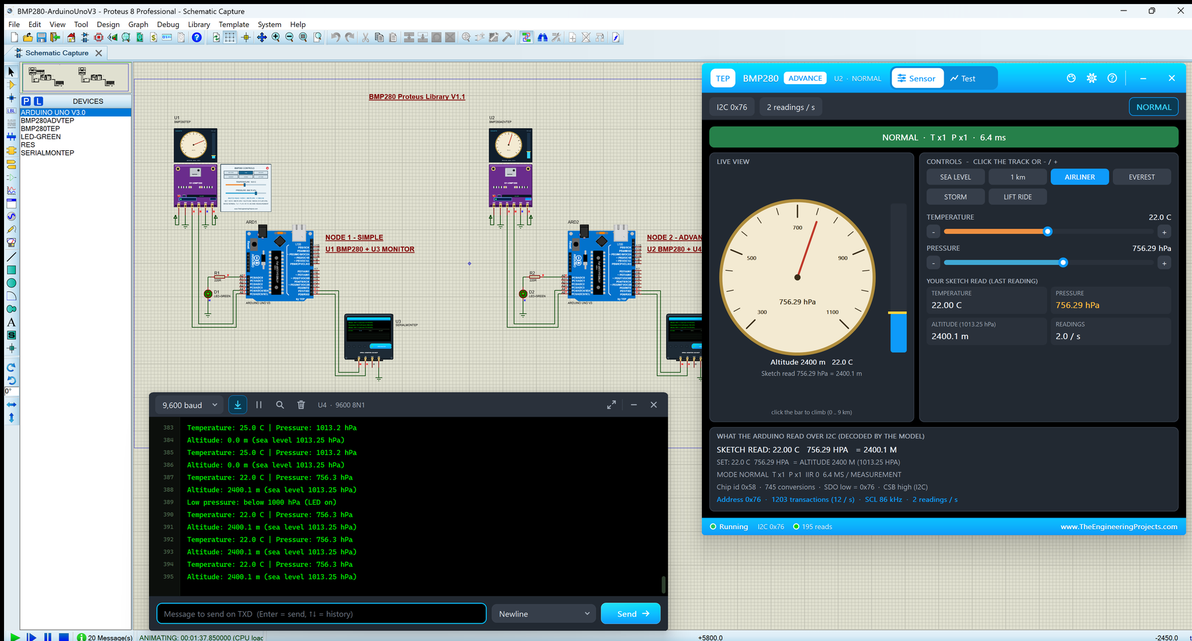
Task: Open www.TheEngineeringProjects.com link
Action: (x=1118, y=526)
